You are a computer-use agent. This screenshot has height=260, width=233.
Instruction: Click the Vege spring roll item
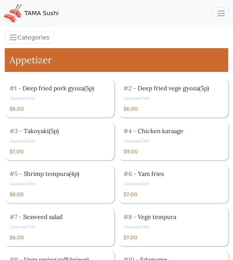(60, 255)
